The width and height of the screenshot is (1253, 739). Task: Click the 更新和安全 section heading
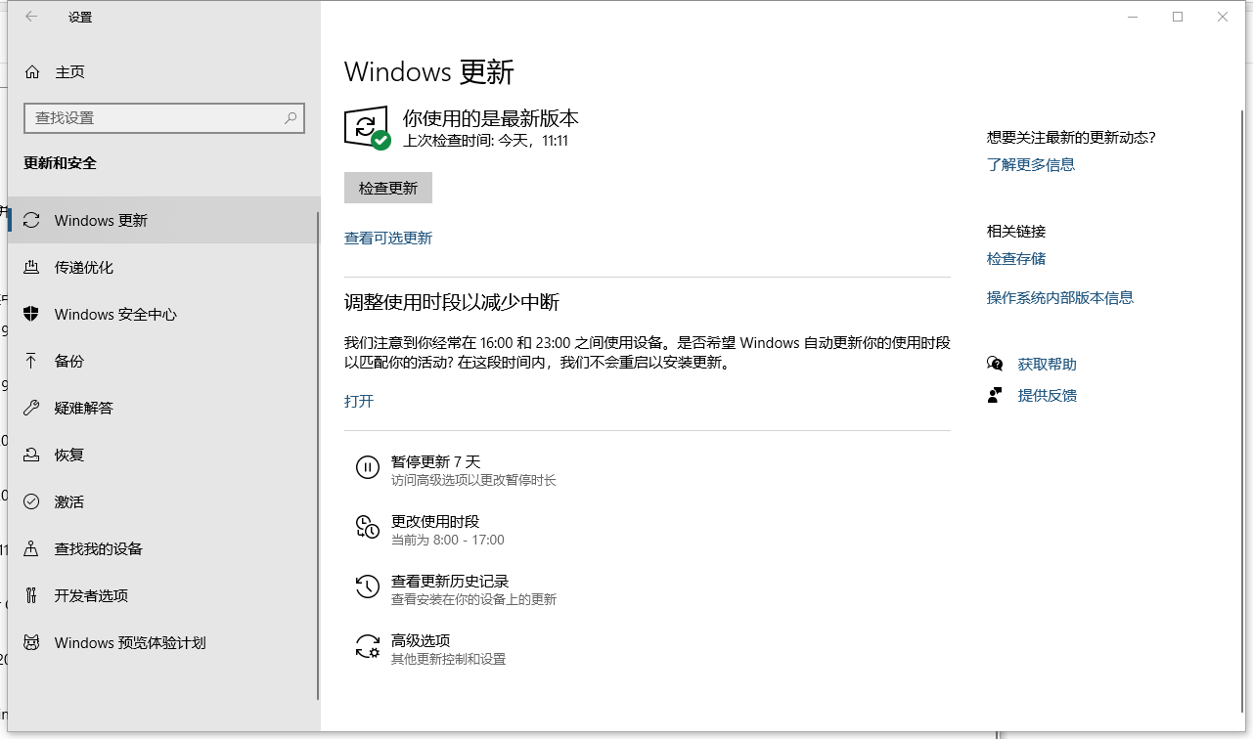[x=61, y=163]
